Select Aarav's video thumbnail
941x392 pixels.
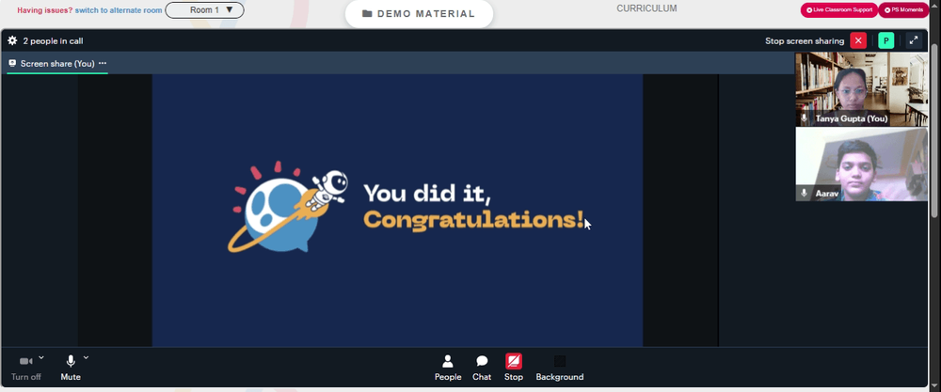coord(861,165)
